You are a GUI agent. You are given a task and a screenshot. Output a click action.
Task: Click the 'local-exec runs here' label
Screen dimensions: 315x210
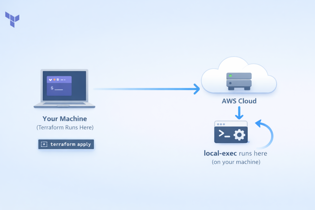[236, 153]
